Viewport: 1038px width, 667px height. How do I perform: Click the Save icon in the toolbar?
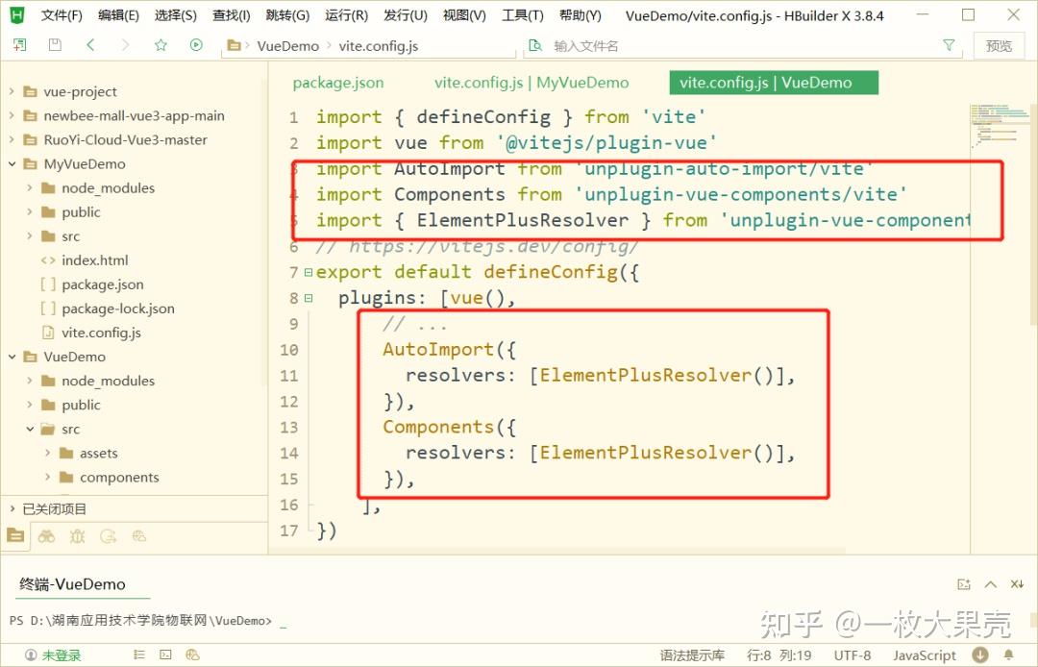tap(55, 45)
